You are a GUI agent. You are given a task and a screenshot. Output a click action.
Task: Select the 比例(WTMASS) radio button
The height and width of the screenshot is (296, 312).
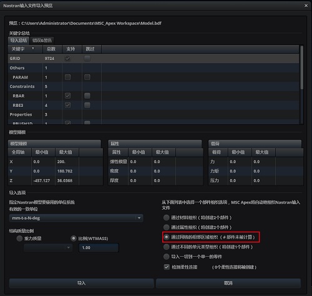click(74, 239)
